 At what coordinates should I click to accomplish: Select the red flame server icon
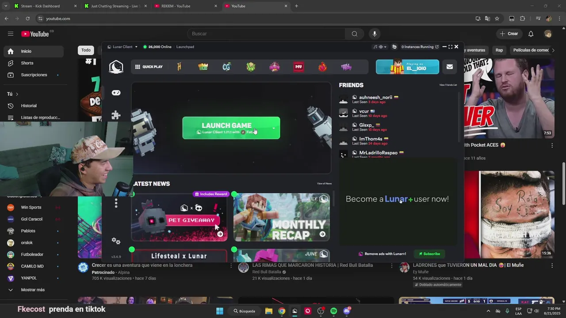pyautogui.click(x=322, y=67)
